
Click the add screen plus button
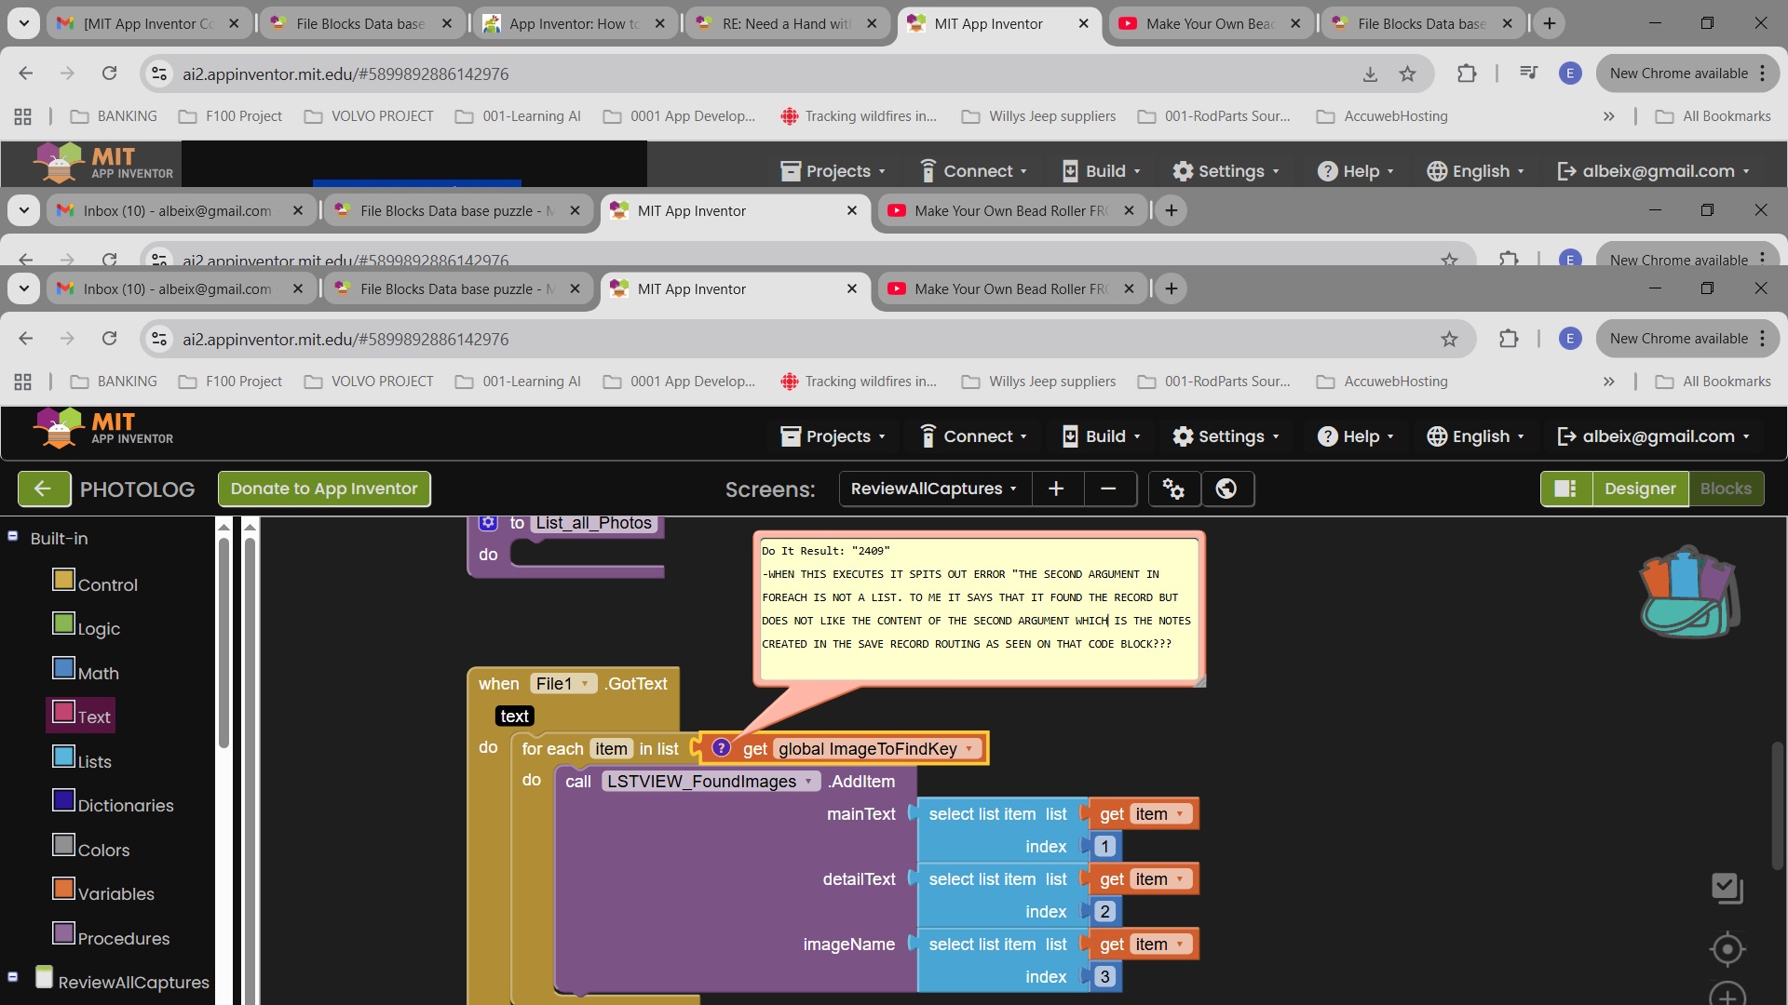[1056, 489]
